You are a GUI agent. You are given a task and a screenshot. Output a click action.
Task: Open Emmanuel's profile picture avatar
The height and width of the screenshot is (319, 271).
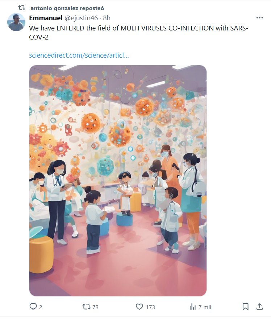click(x=16, y=22)
